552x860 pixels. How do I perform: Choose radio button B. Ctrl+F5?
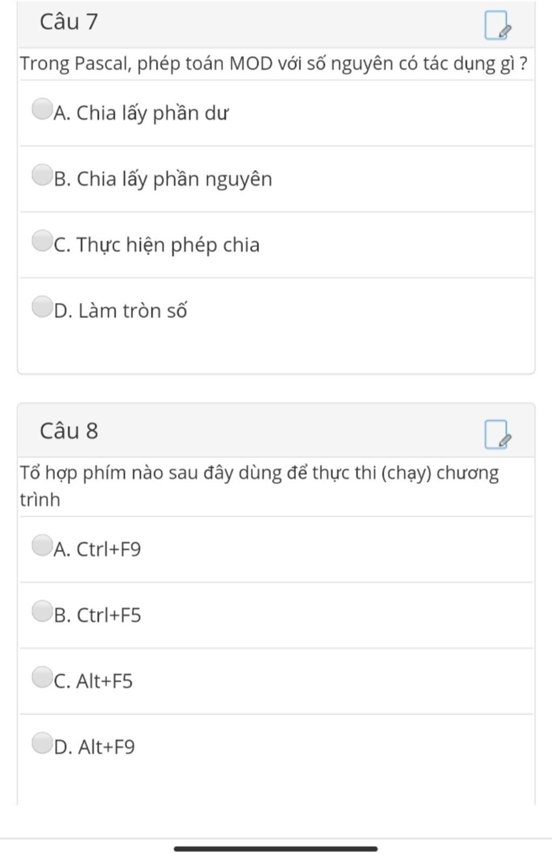point(42,611)
